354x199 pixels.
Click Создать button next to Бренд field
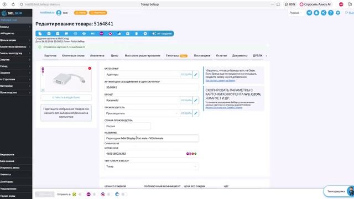click(186, 101)
